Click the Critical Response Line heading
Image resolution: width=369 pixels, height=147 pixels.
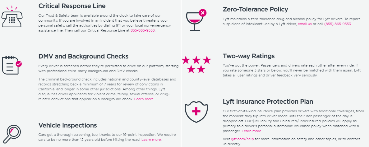[72, 6]
